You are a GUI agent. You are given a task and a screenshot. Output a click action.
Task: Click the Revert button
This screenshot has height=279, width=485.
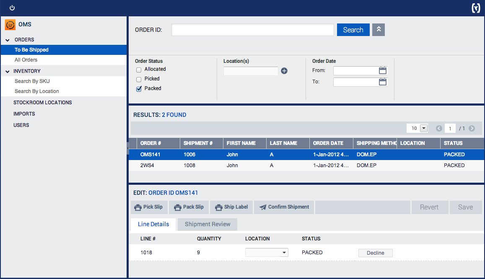click(x=430, y=207)
